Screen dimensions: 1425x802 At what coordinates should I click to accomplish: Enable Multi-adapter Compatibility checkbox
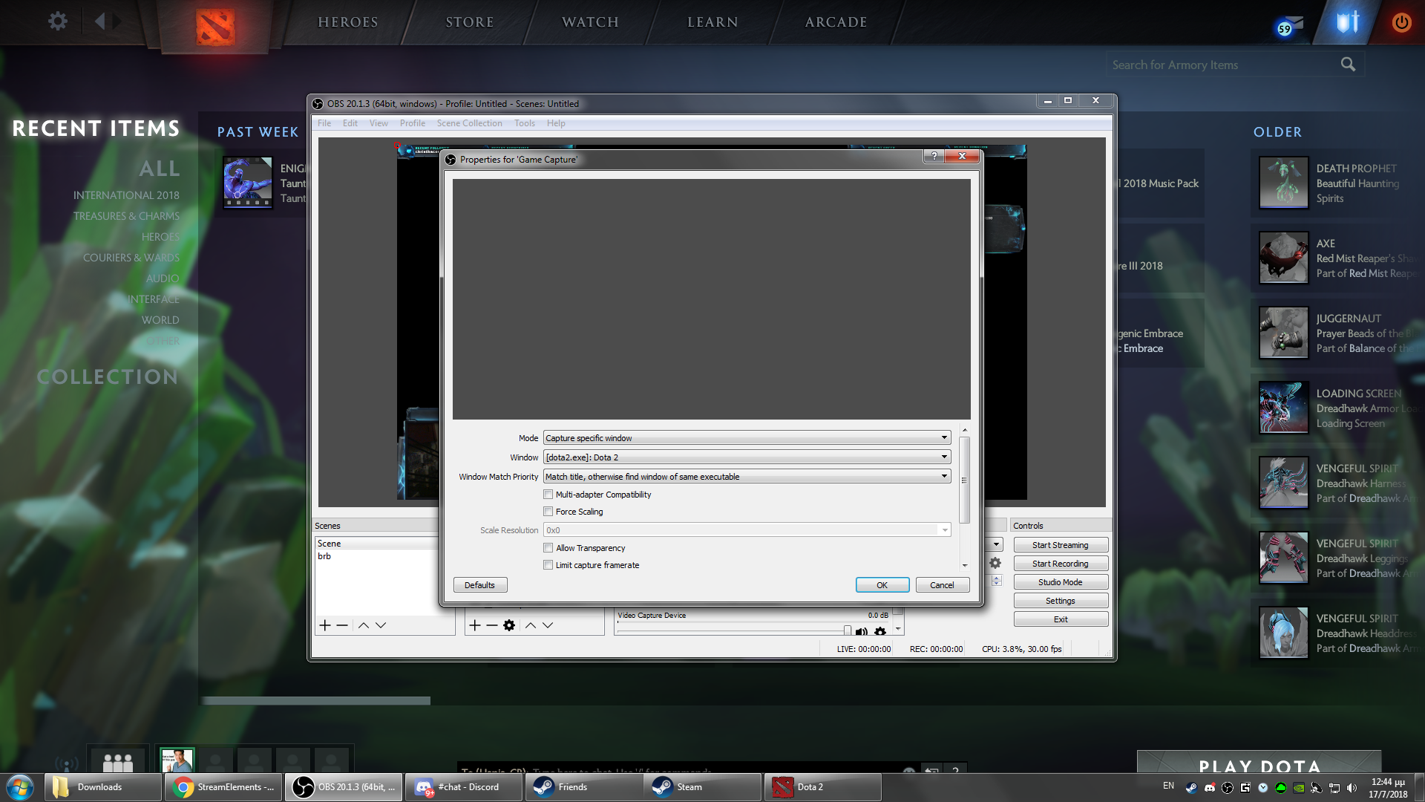(x=548, y=495)
